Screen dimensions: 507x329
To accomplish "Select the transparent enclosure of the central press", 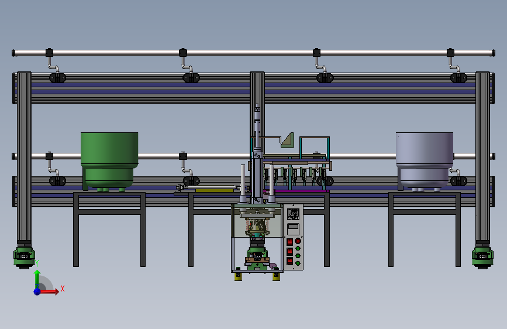I will click(x=257, y=221).
